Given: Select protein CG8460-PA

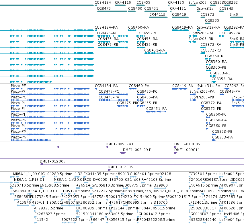Looking at the screenshot, I should [x=139, y=86].
